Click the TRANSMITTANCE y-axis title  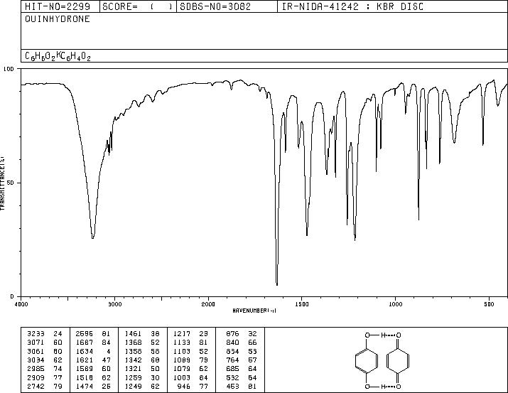2,183
